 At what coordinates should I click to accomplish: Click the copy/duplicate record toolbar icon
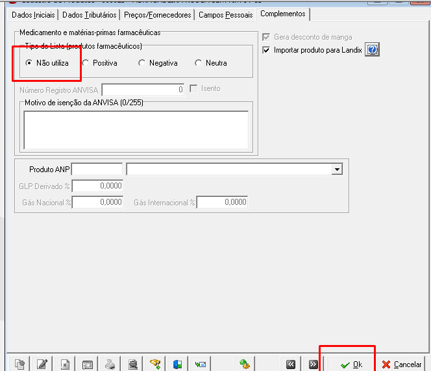click(19, 364)
